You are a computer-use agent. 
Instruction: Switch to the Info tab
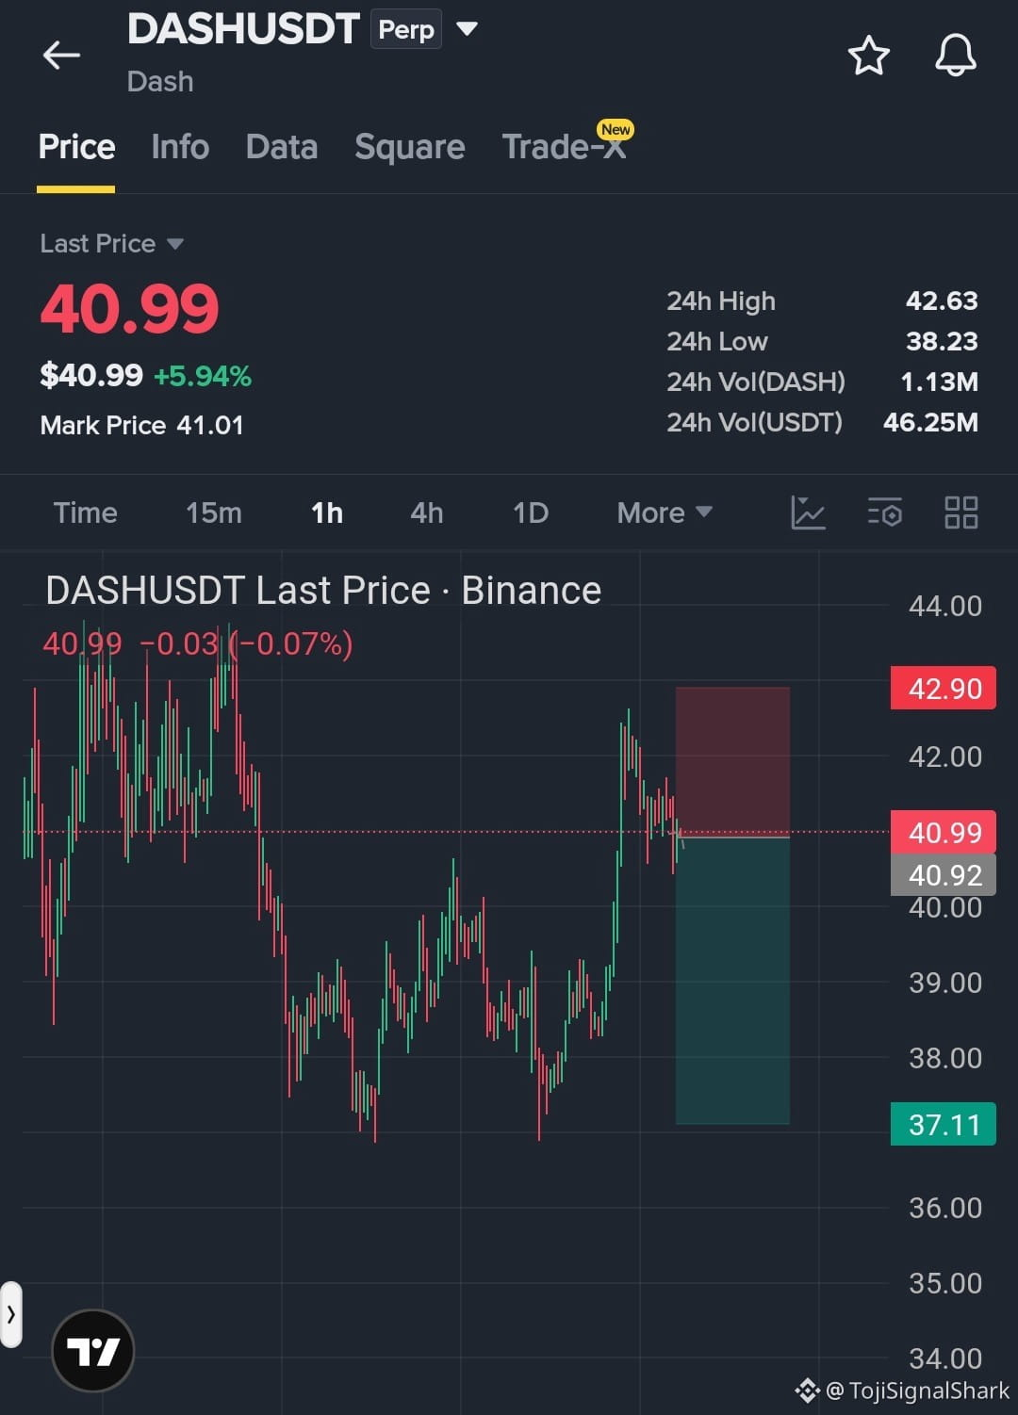tap(180, 147)
